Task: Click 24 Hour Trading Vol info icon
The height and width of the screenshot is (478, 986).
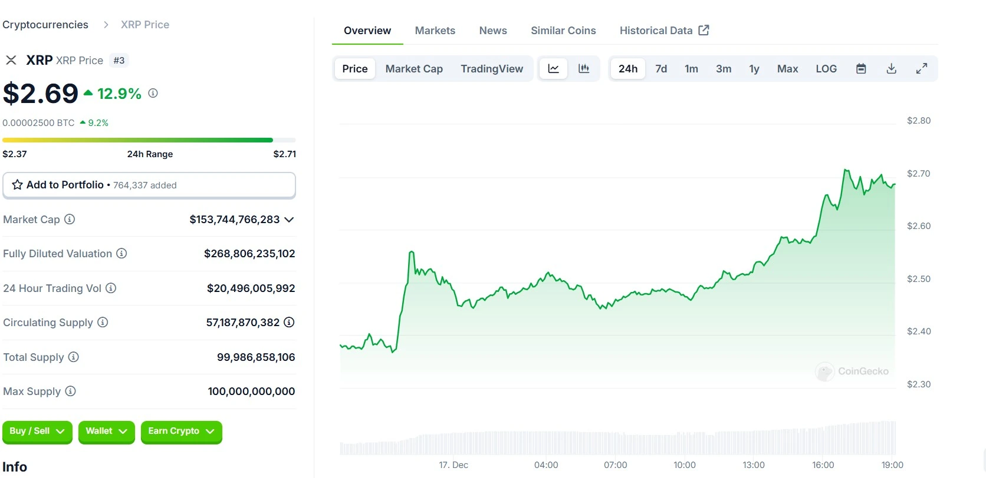Action: [x=111, y=288]
